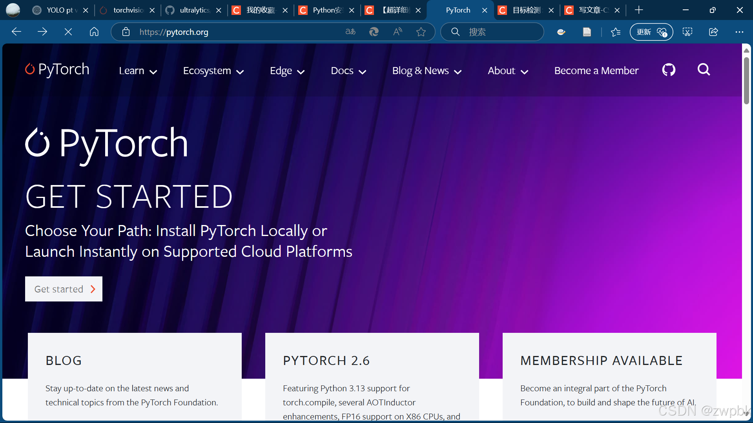
Task: Open the BLOG card
Action: coord(135,376)
